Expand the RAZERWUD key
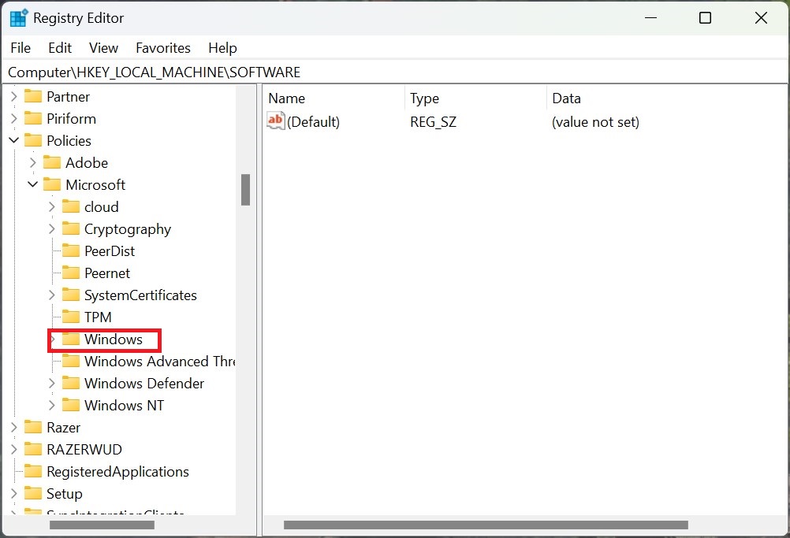The width and height of the screenshot is (790, 538). tap(14, 450)
